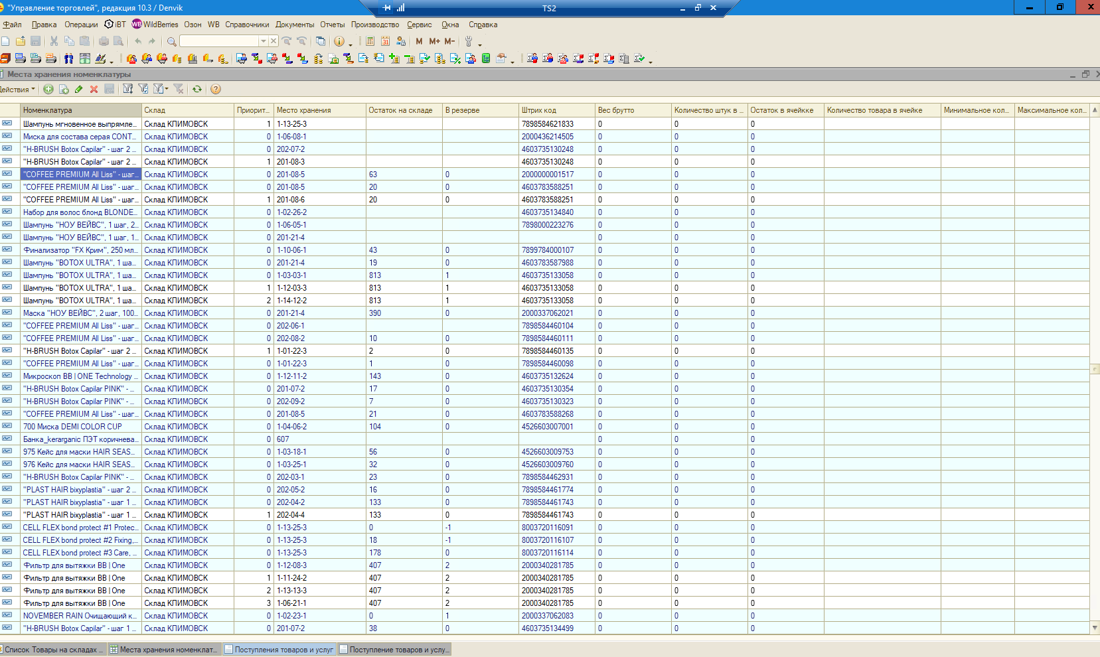1100x657 pixels.
Task: Open the Документы menu
Action: (x=295, y=25)
